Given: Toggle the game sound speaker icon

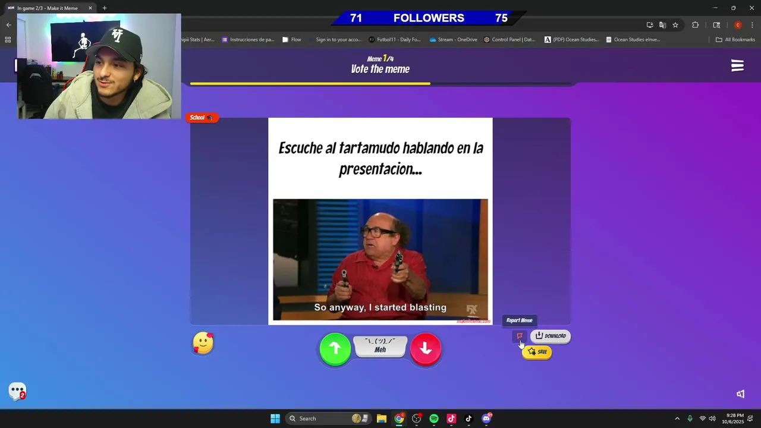Looking at the screenshot, I should pyautogui.click(x=740, y=394).
